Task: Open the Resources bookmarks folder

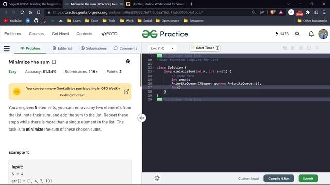Action: pyautogui.click(x=194, y=21)
